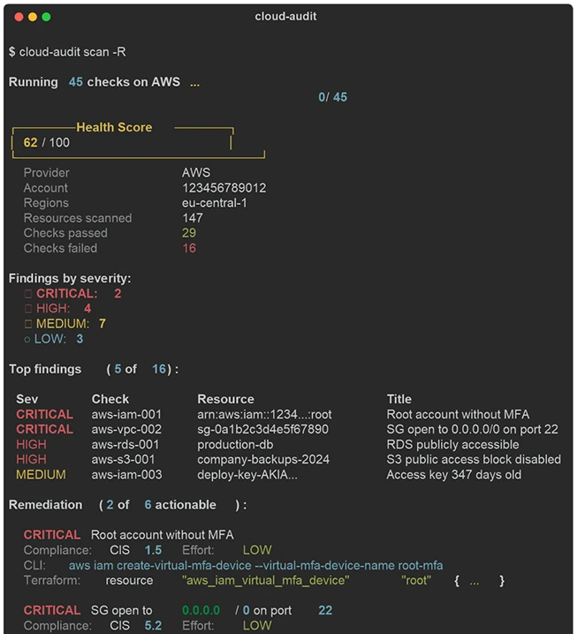
Task: Click the Health Score 62 value
Action: pyautogui.click(x=30, y=143)
